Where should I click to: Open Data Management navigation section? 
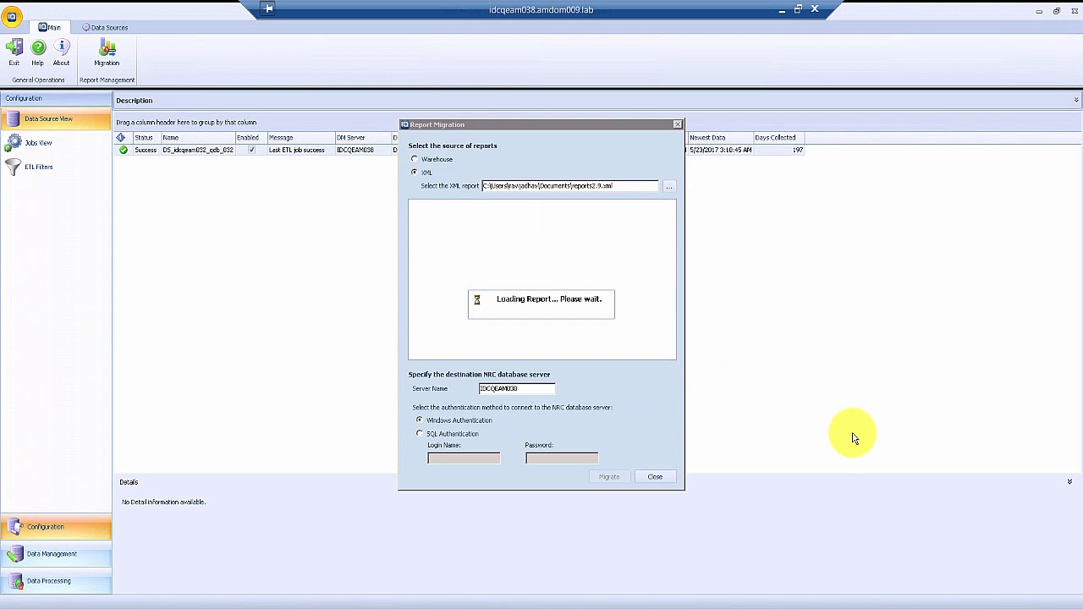(56, 554)
